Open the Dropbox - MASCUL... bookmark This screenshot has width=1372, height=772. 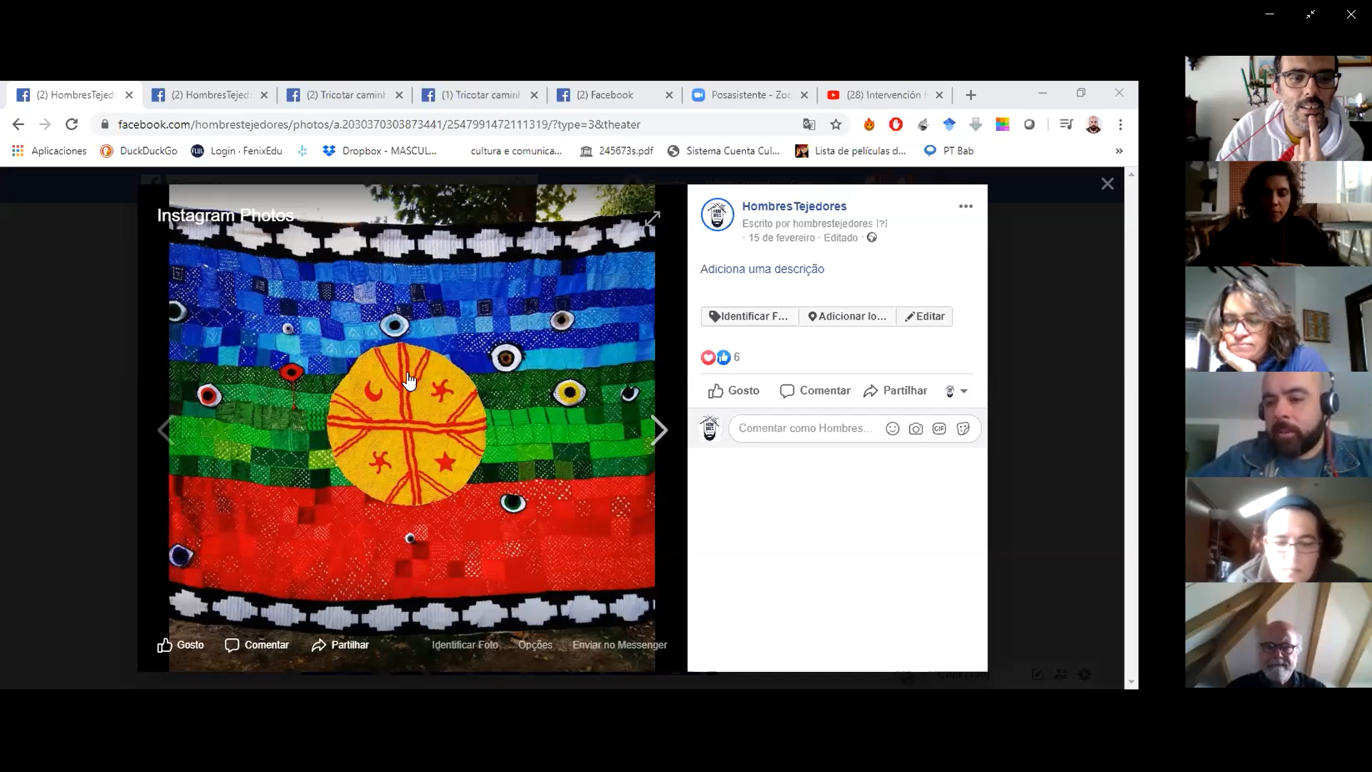[x=379, y=151]
